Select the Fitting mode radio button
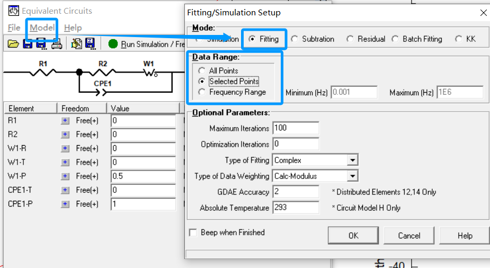Viewport: 490px width, 268px height. tap(252, 39)
